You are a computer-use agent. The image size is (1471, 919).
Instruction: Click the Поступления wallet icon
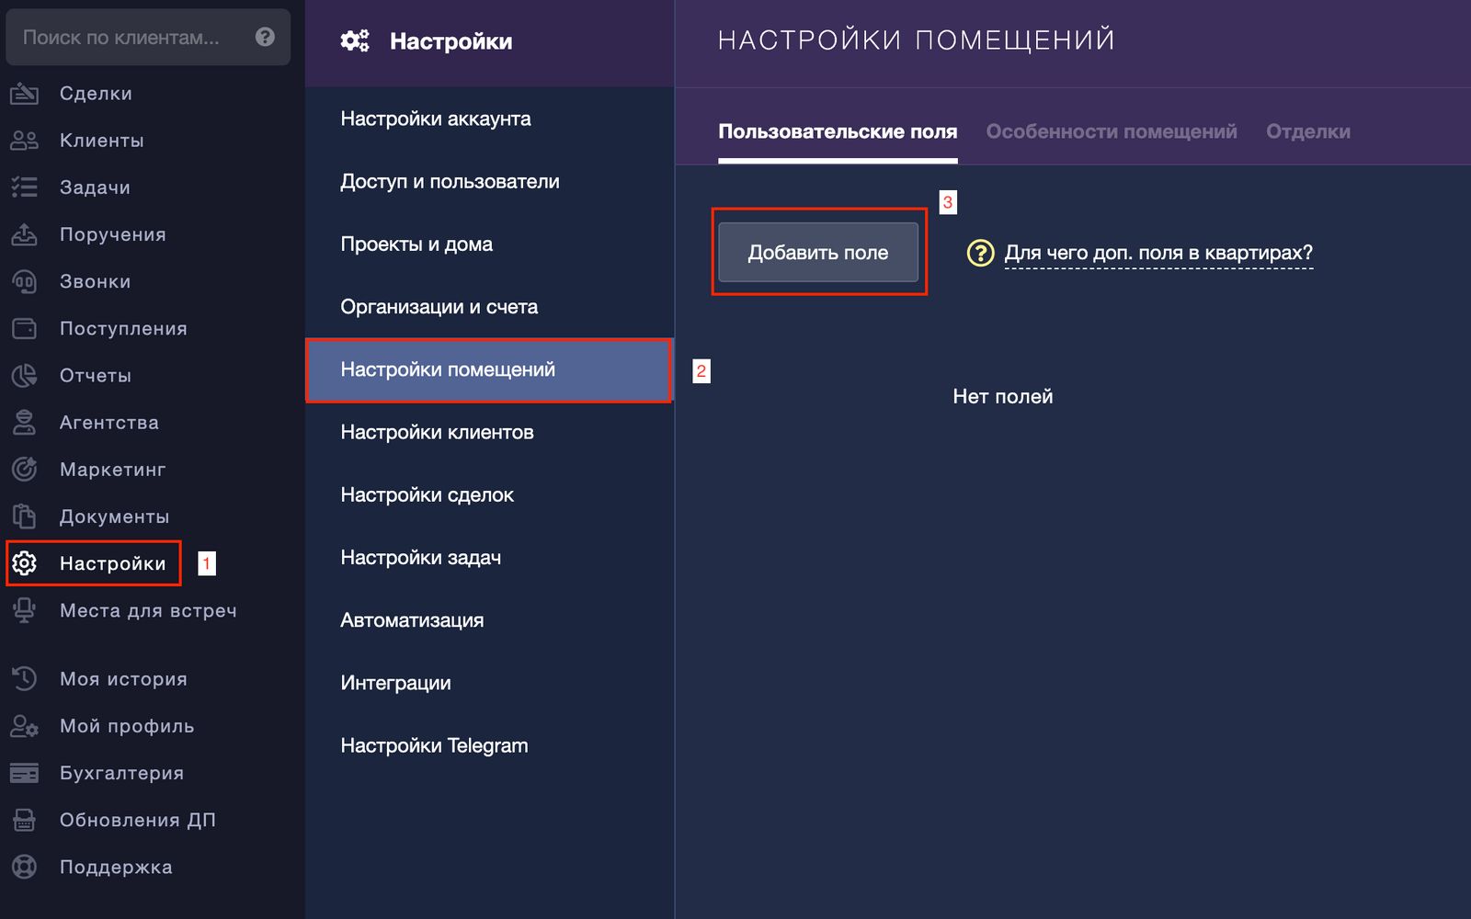click(25, 328)
